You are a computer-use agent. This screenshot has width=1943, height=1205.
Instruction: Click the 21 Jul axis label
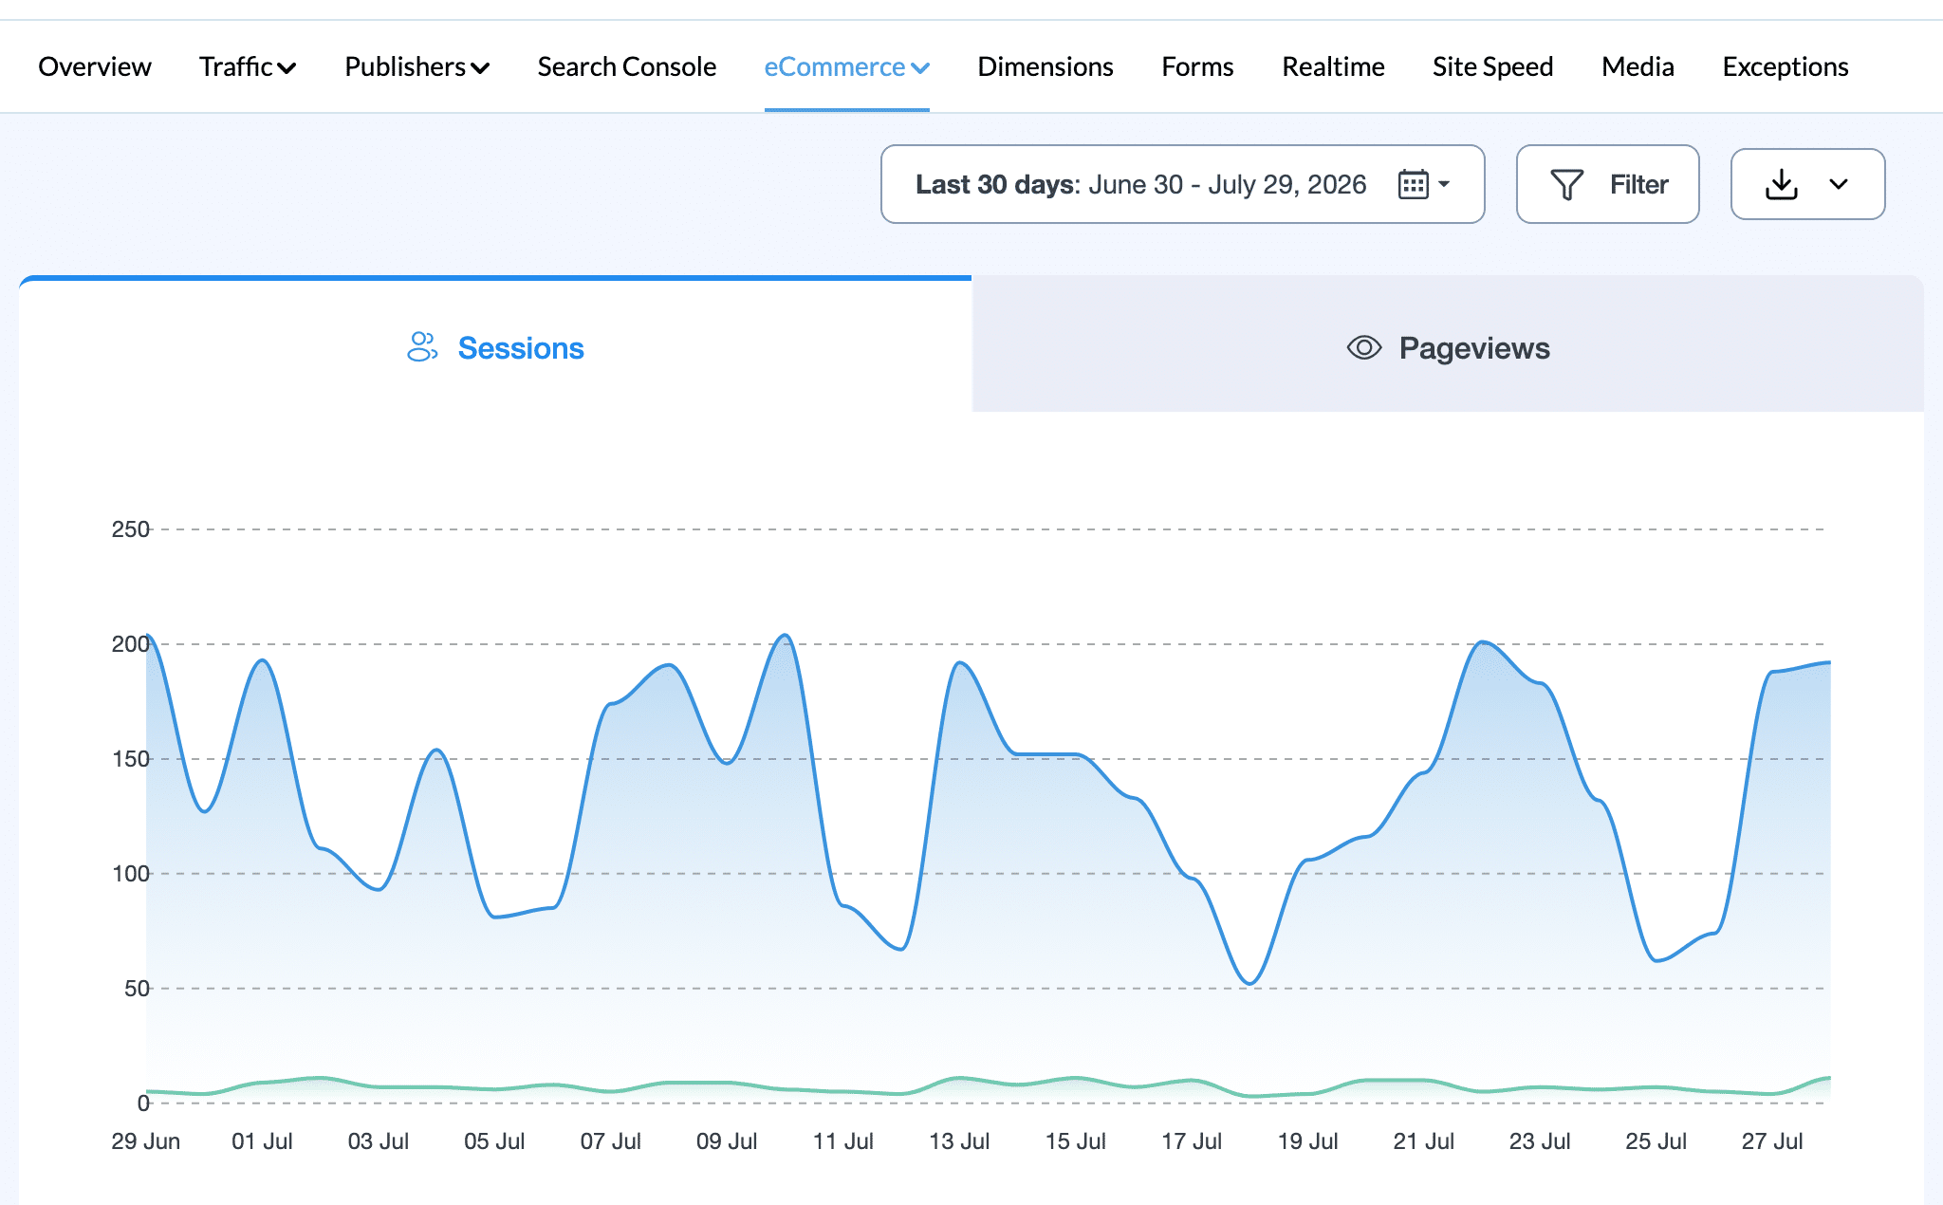(1423, 1141)
